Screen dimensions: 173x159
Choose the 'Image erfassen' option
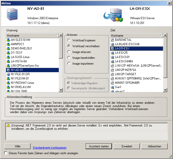pyautogui.click(x=69, y=52)
